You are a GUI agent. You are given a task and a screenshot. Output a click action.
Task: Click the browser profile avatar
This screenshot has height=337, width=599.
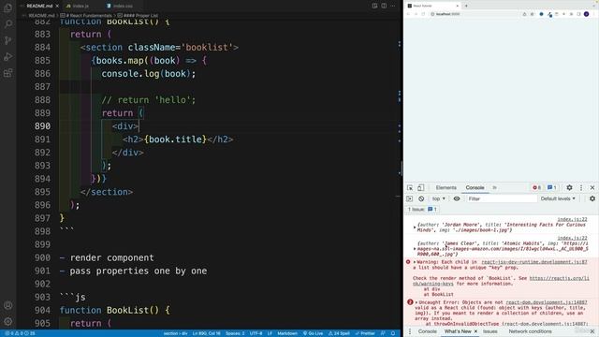[x=587, y=14]
